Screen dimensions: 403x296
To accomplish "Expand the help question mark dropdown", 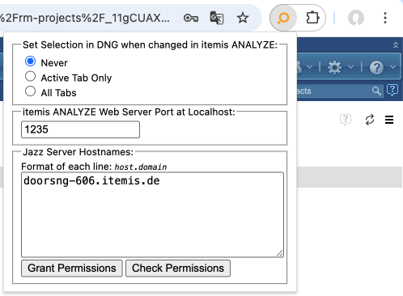I will pos(393,67).
